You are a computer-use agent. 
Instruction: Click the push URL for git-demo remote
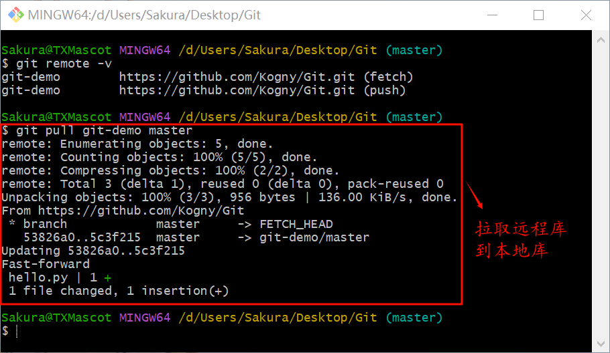[x=237, y=90]
